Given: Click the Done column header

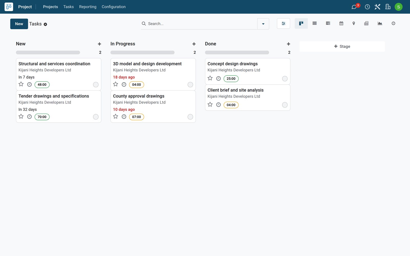Looking at the screenshot, I should point(211,44).
